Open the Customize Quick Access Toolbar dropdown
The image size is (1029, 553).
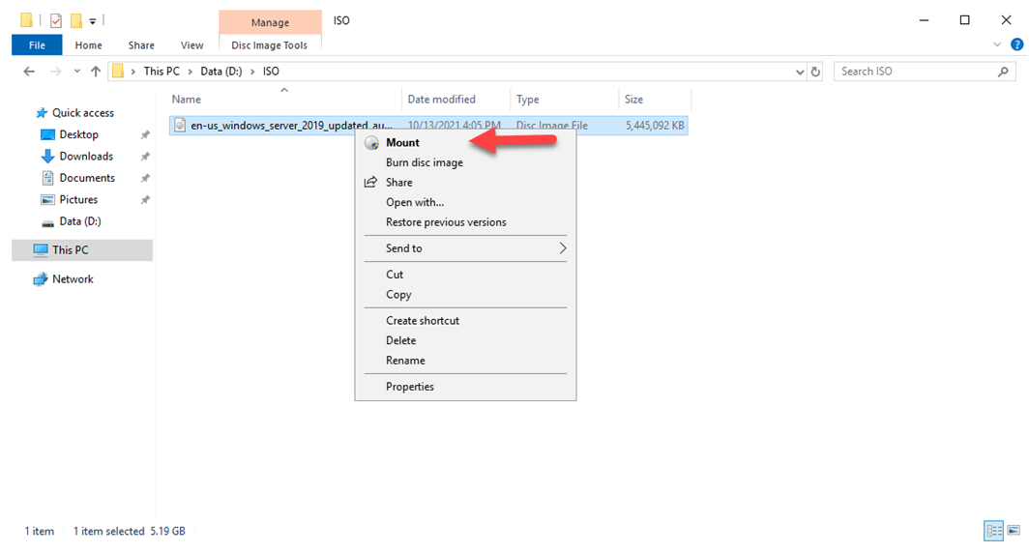coord(93,21)
